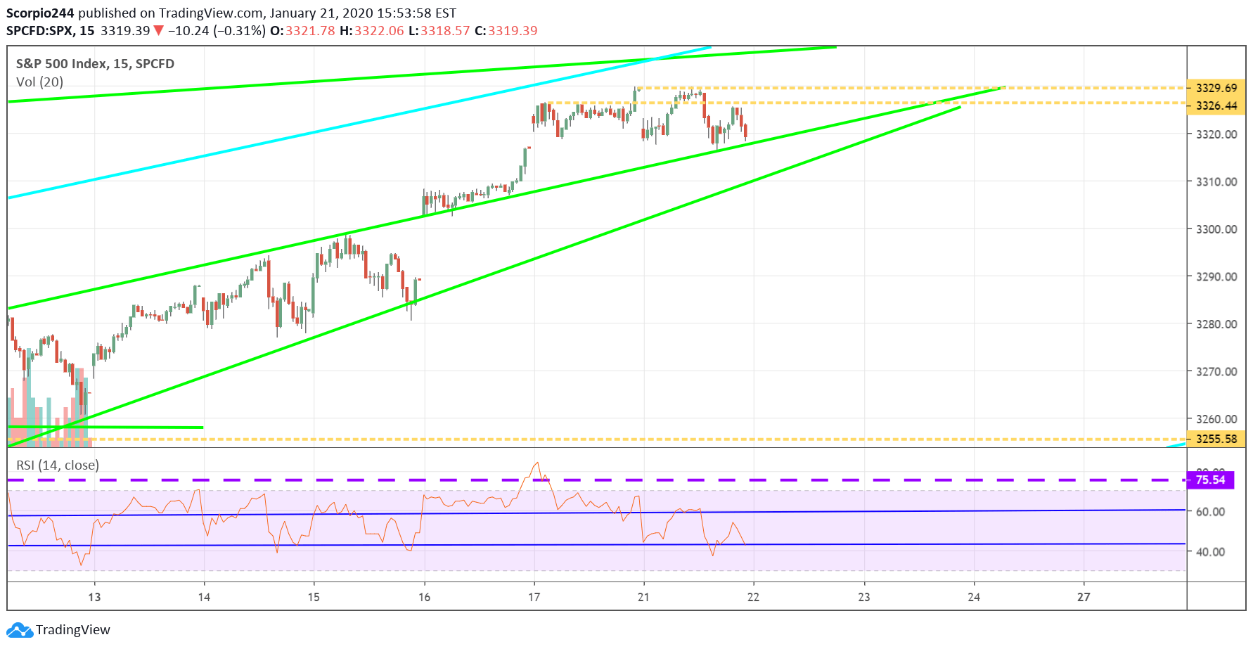Click the 3329.69 price label

pos(1216,88)
